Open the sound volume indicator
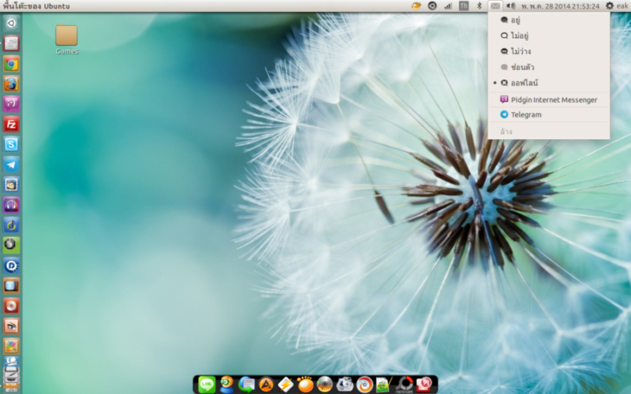The image size is (631, 394). 510,6
